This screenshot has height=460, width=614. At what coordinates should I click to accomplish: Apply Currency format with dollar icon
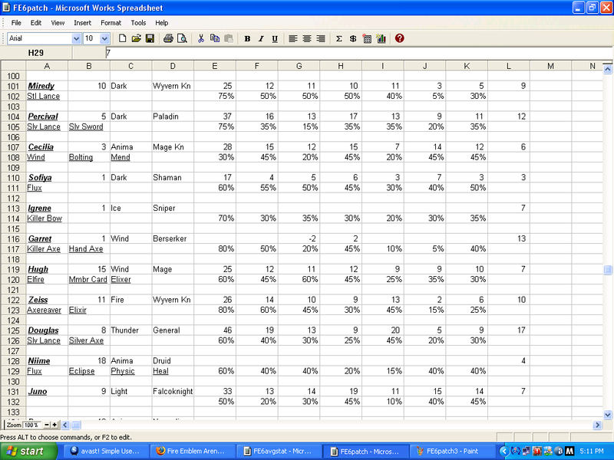tap(352, 38)
